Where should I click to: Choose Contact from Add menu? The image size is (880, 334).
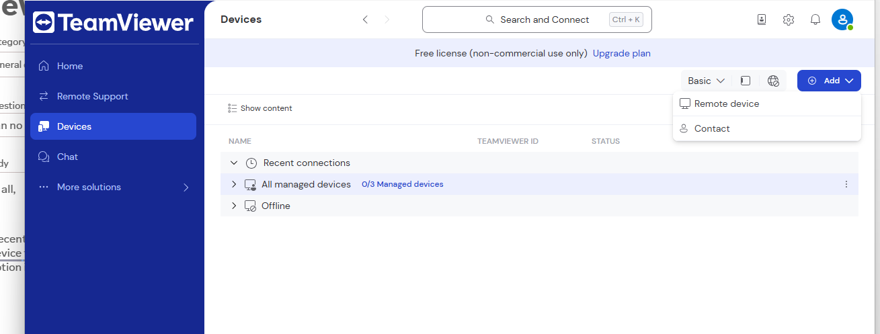pyautogui.click(x=712, y=128)
